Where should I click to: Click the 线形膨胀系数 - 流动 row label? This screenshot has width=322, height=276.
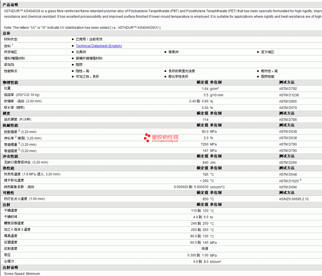click(x=19, y=187)
